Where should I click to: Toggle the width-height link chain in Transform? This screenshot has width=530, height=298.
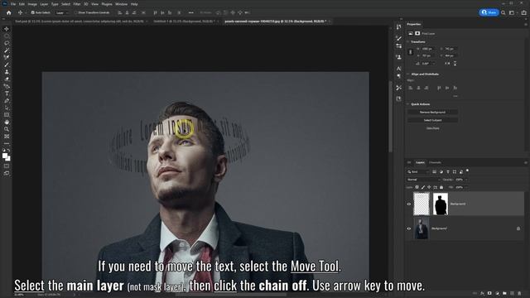tap(411, 52)
